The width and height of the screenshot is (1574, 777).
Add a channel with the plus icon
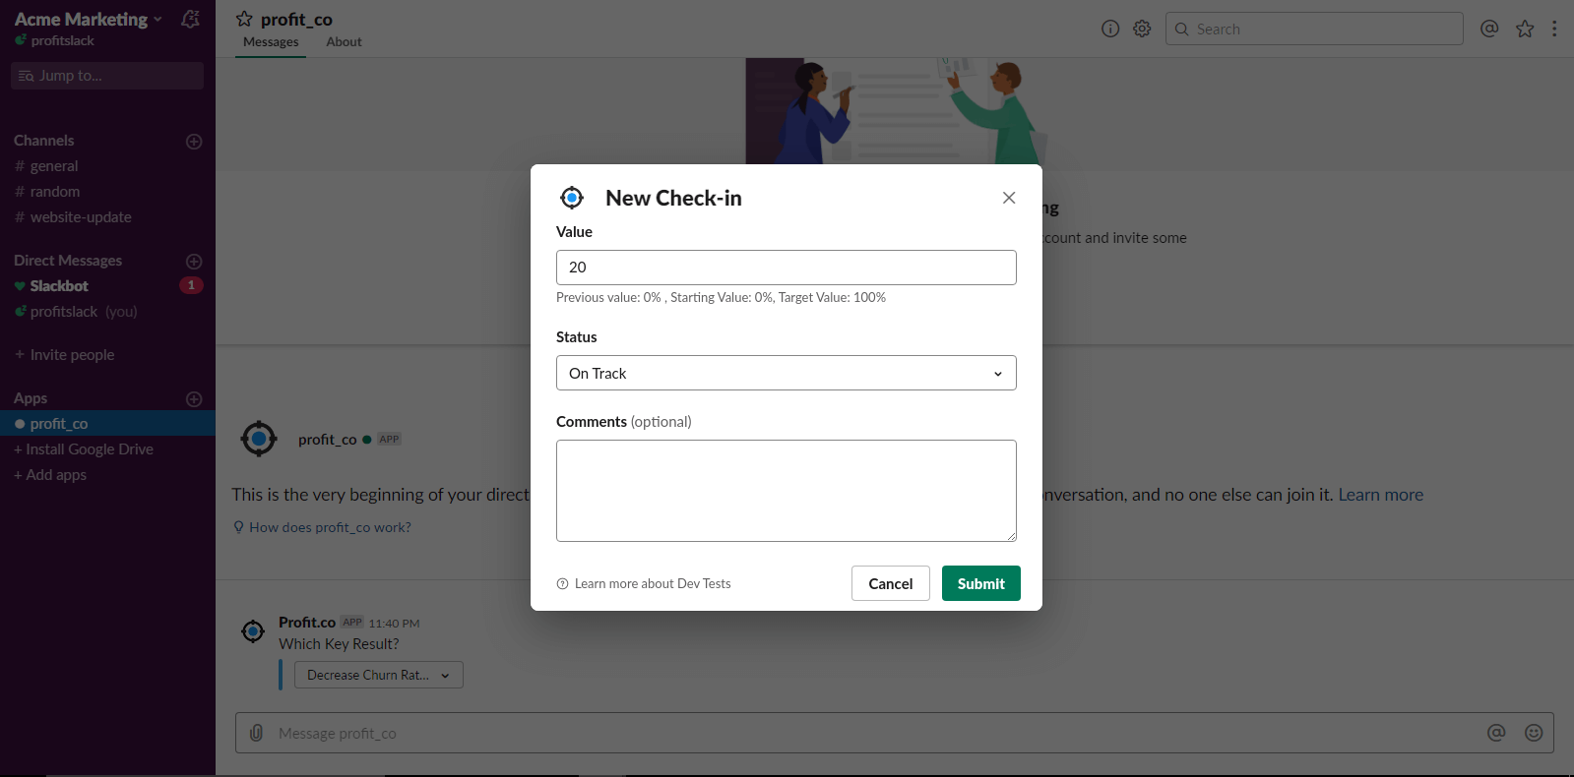click(x=194, y=142)
